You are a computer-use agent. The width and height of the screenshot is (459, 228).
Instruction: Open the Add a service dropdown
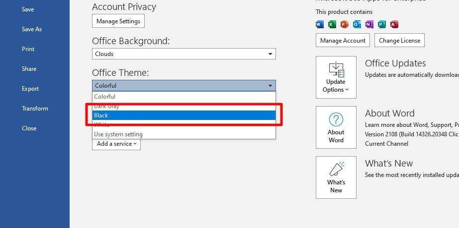coord(116,144)
